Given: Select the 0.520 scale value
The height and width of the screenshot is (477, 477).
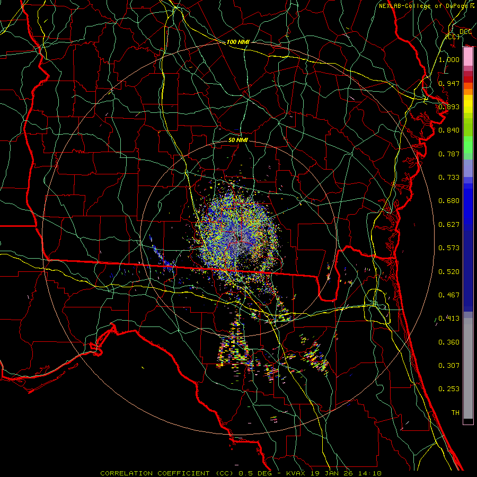Looking at the screenshot, I should coord(449,272).
